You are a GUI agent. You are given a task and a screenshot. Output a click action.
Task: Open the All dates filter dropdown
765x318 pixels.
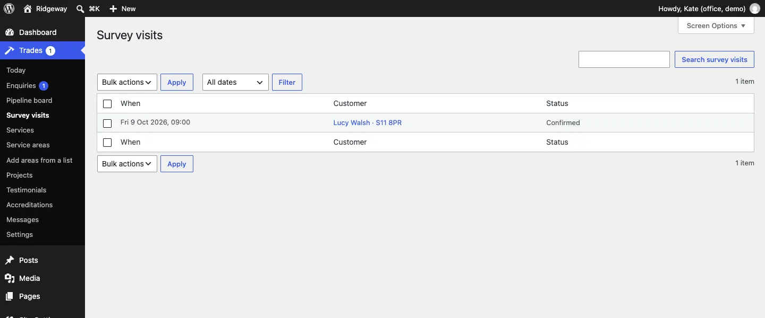(235, 82)
